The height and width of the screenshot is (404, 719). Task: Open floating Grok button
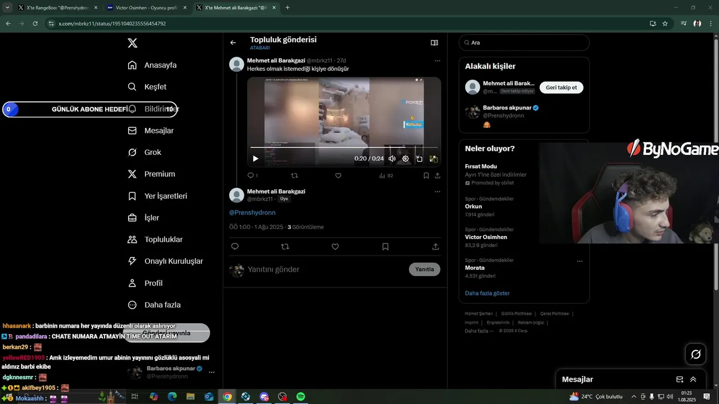click(x=695, y=354)
